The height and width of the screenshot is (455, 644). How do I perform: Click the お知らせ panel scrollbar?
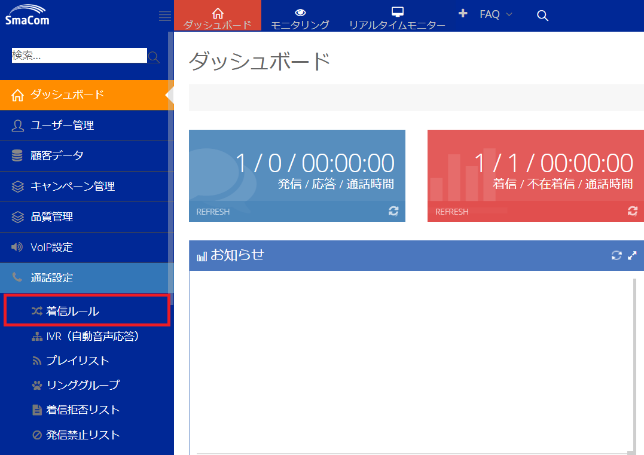(634, 365)
